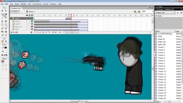Screen dimensions: 183x103
Task: Open the Library panel options menu
Action: click(182, 9)
